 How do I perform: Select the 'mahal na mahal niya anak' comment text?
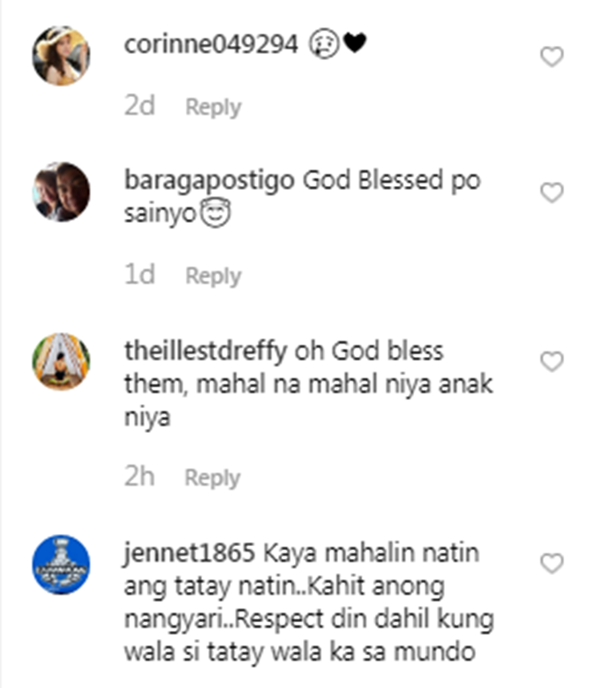pos(345,384)
